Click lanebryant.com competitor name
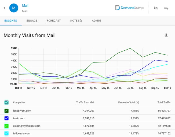The image size is (175, 137). (x=22, y=111)
